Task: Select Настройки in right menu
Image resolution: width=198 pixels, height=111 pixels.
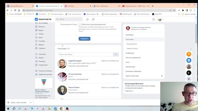Action: (x=144, y=35)
